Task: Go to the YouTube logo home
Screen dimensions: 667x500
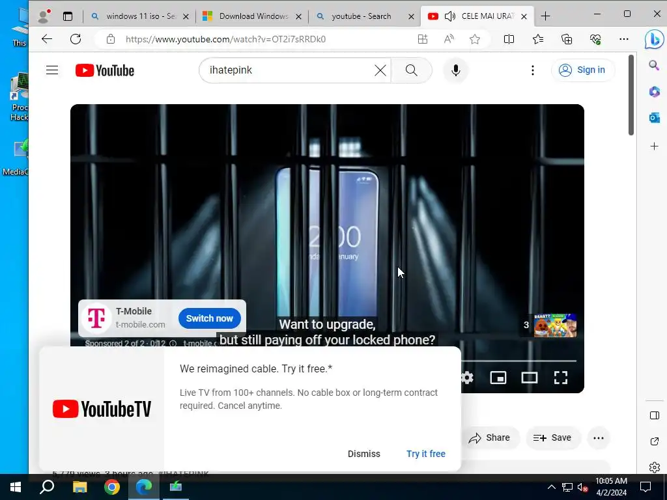Action: [105, 70]
